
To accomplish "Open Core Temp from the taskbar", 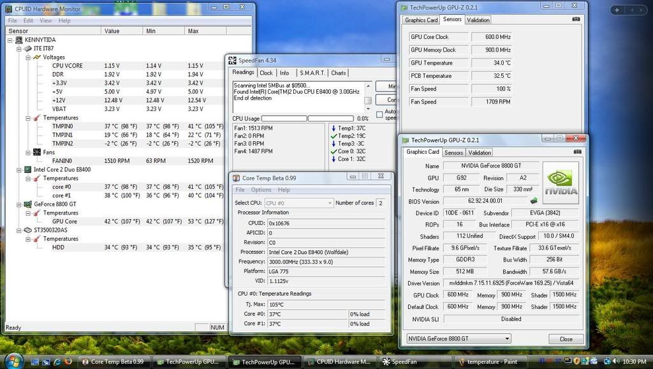I will click(x=114, y=361).
